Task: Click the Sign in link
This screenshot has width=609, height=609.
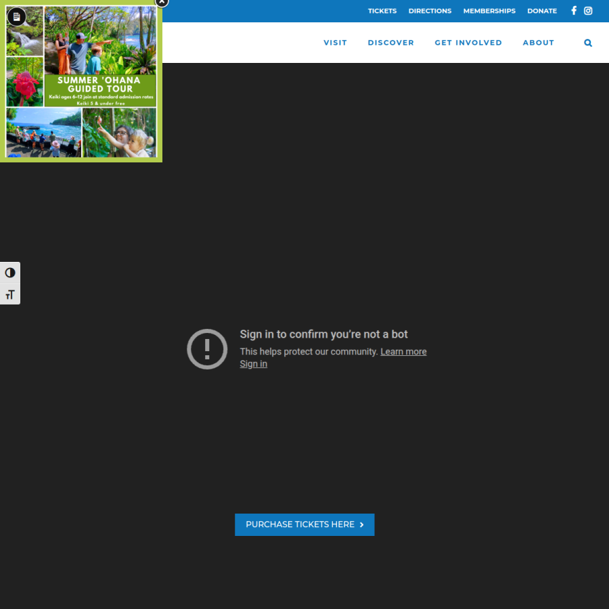Action: coord(253,364)
